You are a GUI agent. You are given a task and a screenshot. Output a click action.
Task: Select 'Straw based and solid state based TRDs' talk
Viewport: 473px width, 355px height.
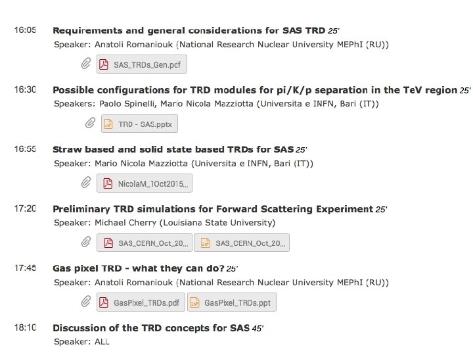click(x=173, y=149)
